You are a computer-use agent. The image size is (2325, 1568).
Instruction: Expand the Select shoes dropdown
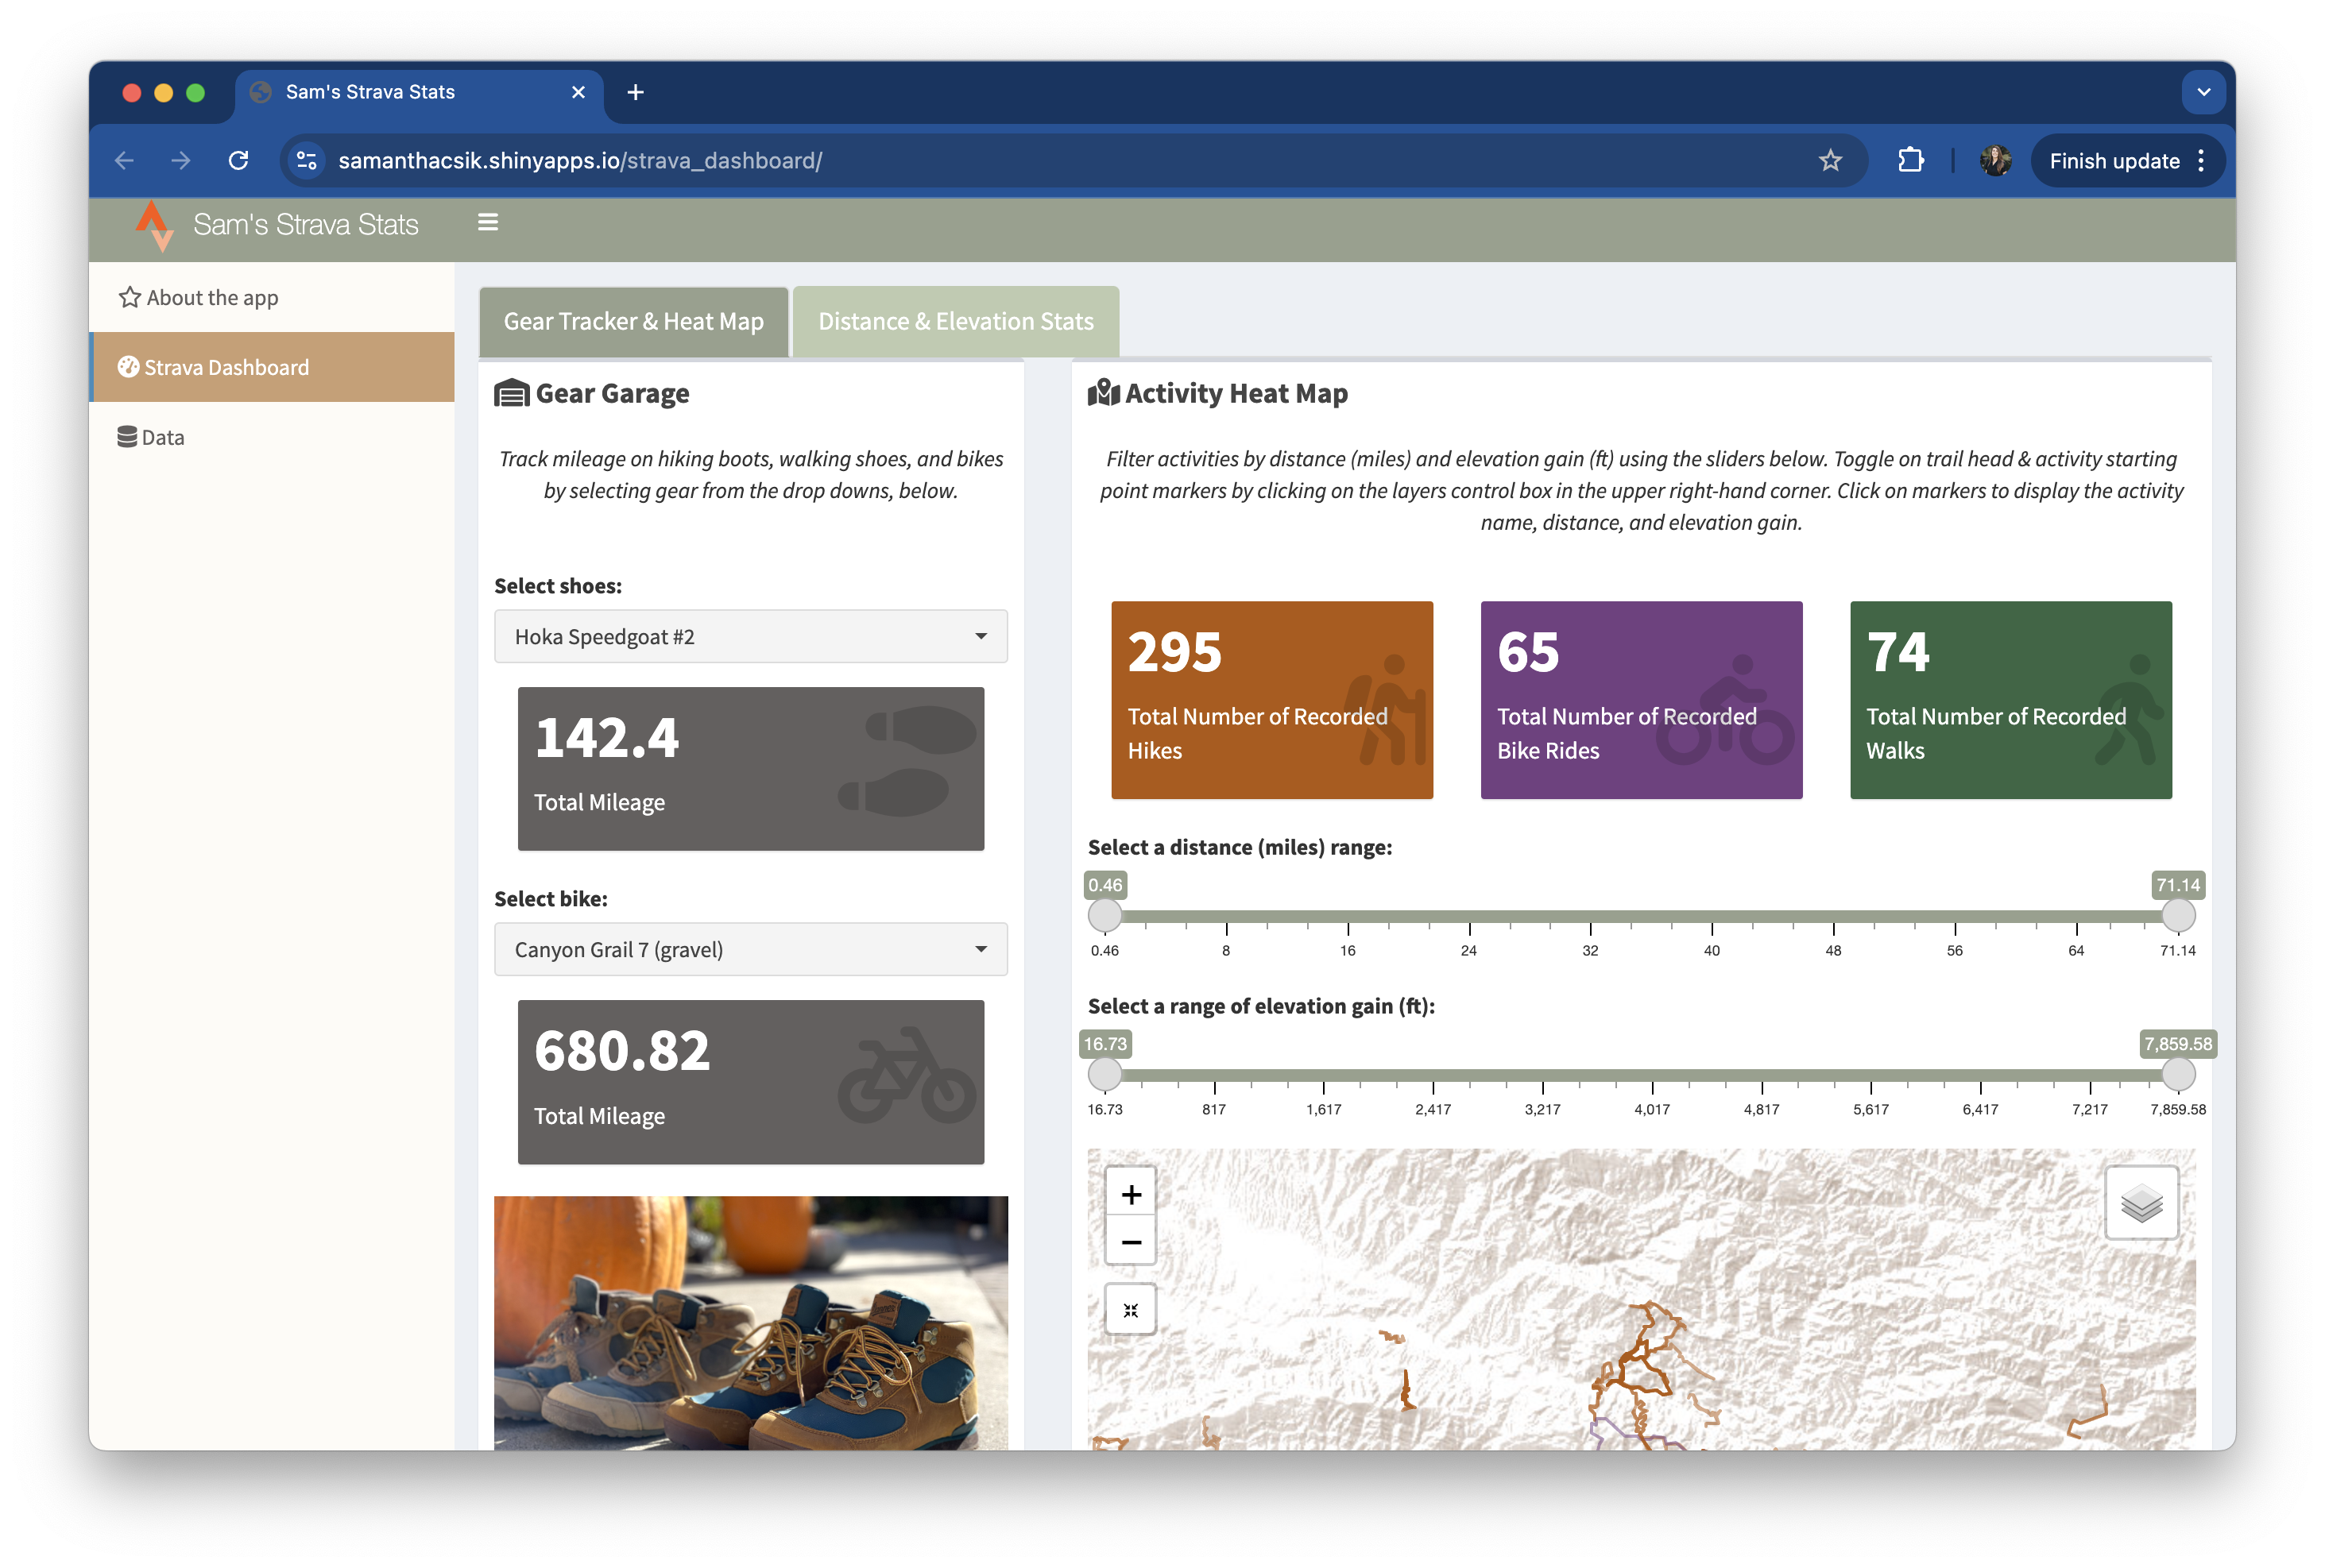coord(750,636)
